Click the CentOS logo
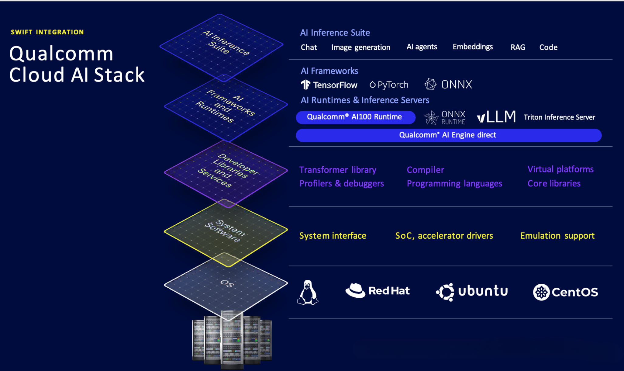The width and height of the screenshot is (624, 371). pyautogui.click(x=566, y=292)
